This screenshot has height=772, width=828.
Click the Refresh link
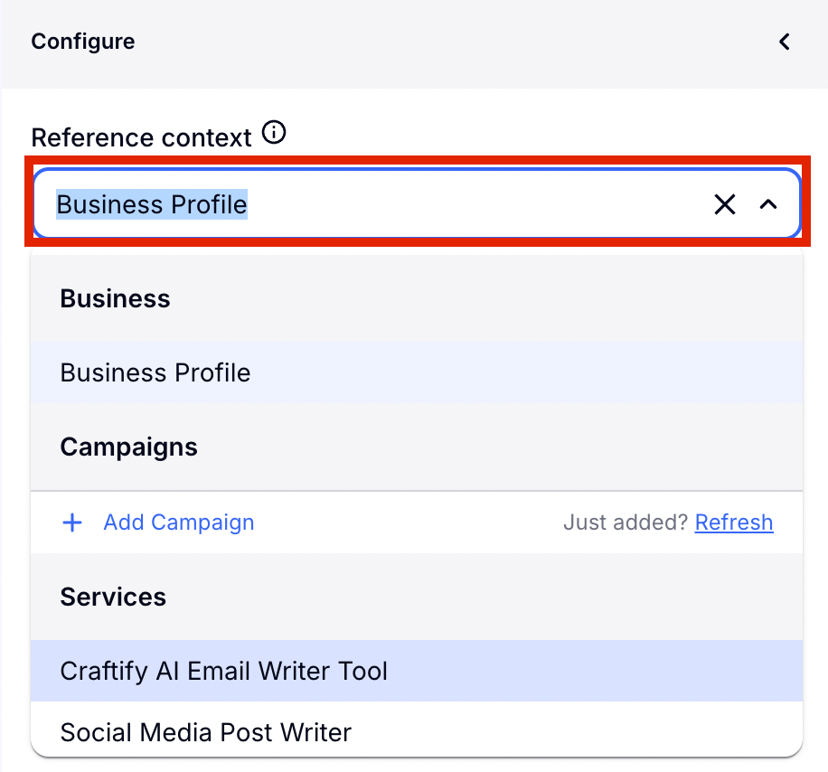click(734, 523)
